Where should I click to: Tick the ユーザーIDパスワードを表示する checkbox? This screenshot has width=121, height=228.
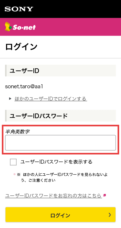pyautogui.click(x=13, y=162)
